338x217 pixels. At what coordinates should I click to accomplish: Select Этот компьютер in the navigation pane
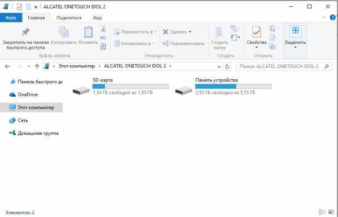pos(32,107)
